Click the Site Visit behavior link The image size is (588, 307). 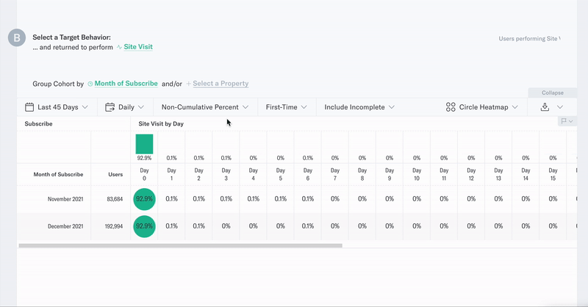(138, 47)
